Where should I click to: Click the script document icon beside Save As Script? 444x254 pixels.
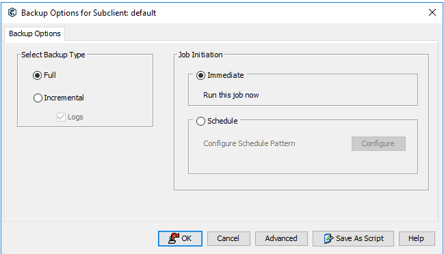[x=328, y=238]
